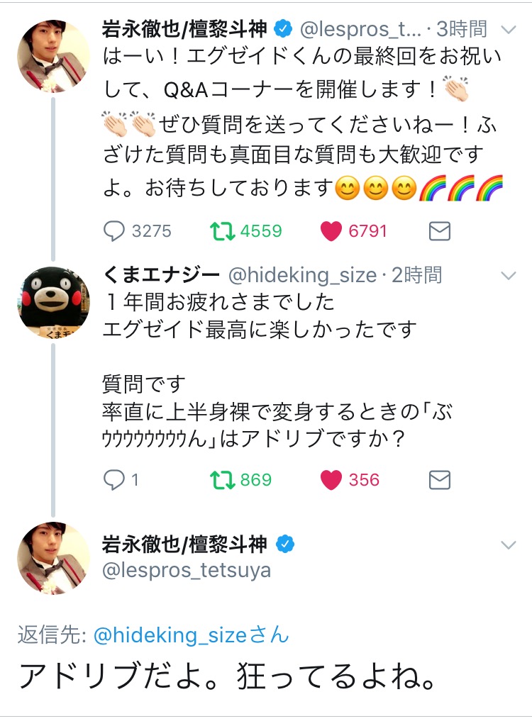
Task: Open the くまエナジー display name
Action: (x=162, y=275)
